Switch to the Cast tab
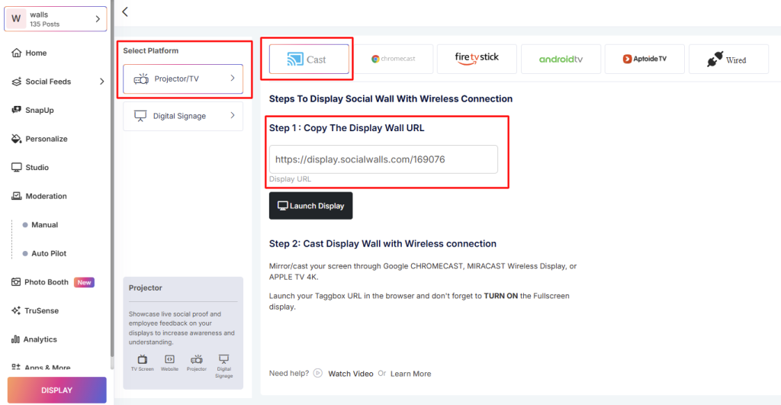 point(309,59)
